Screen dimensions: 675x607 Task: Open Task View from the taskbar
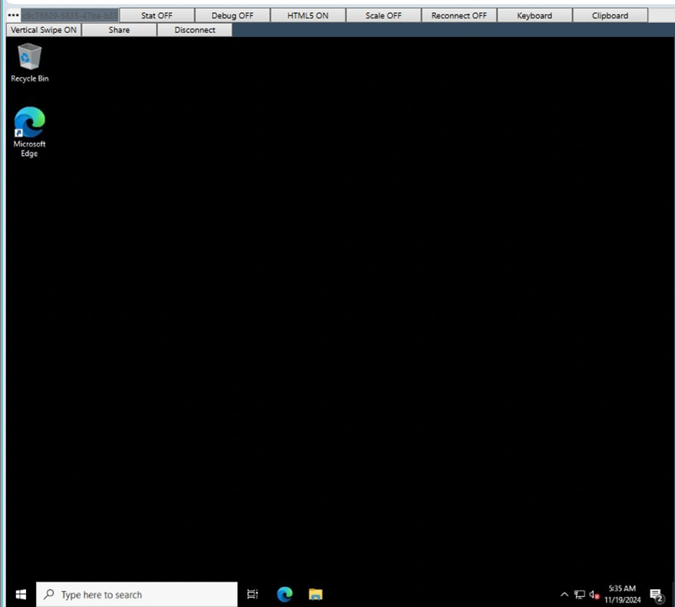253,595
